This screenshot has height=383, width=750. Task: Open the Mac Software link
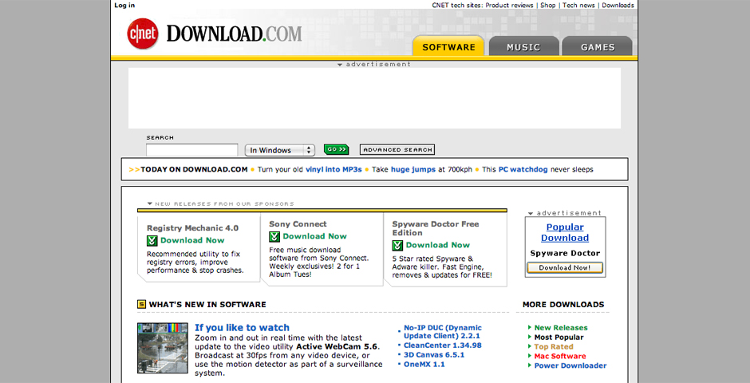click(x=559, y=356)
